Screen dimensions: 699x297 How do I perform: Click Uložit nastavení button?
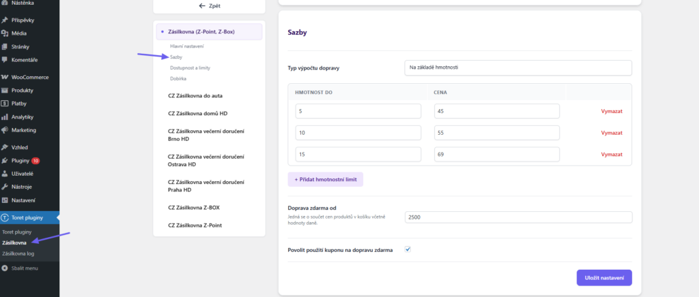[604, 277]
